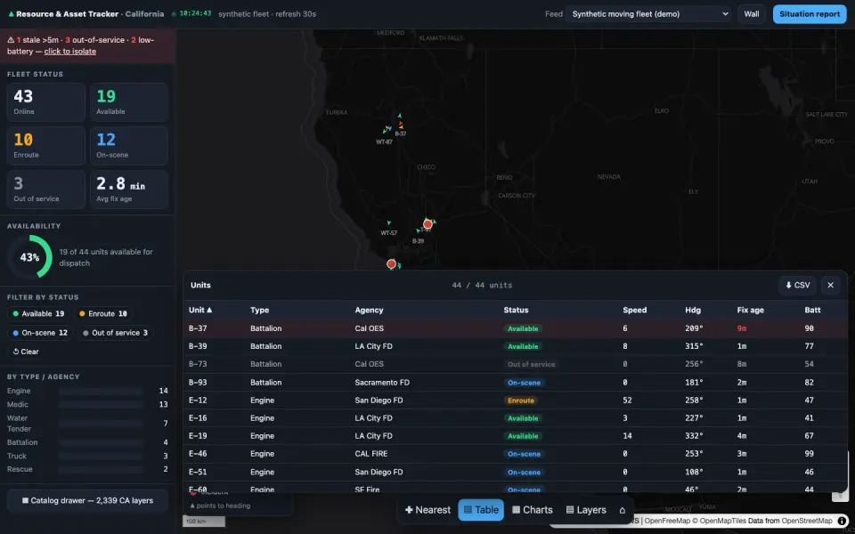
Task: Select the Avg fix age card
Action: 129,190
